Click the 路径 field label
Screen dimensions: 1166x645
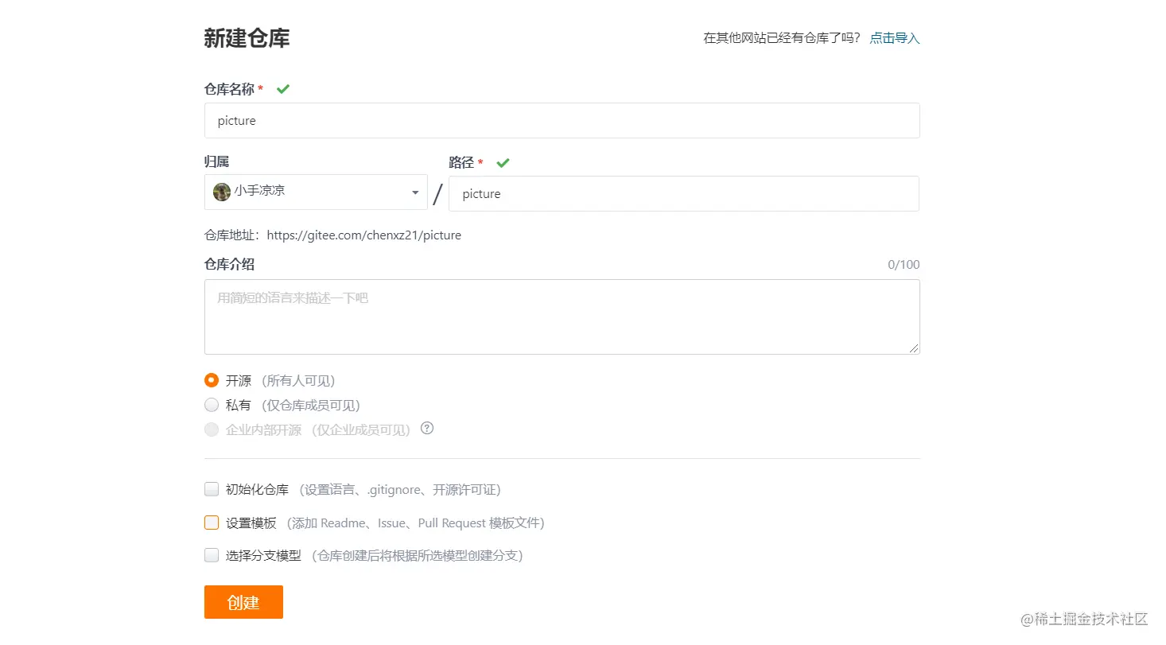point(461,162)
